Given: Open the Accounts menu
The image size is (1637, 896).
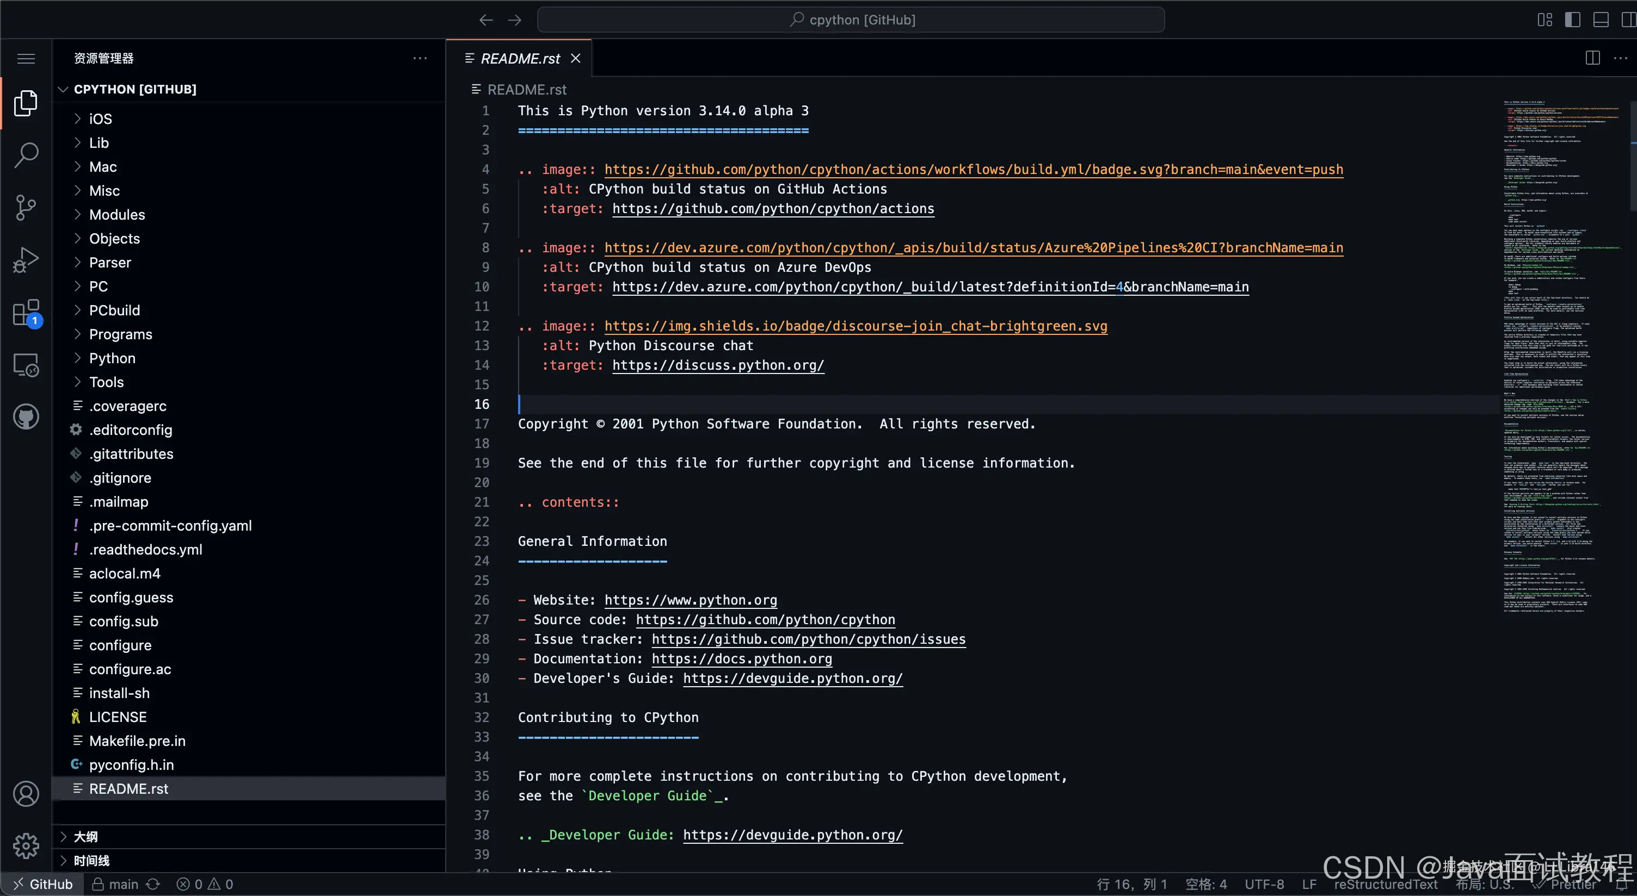Looking at the screenshot, I should click(x=26, y=794).
